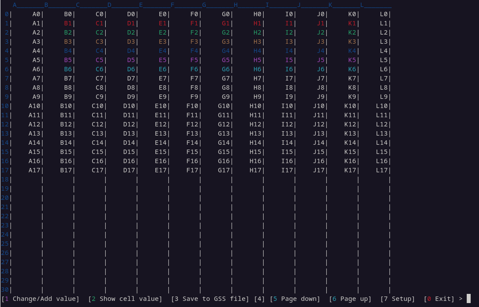This screenshot has height=307, width=479.
Task: Select the Change/Add value menu option
Action: [x=41, y=299]
